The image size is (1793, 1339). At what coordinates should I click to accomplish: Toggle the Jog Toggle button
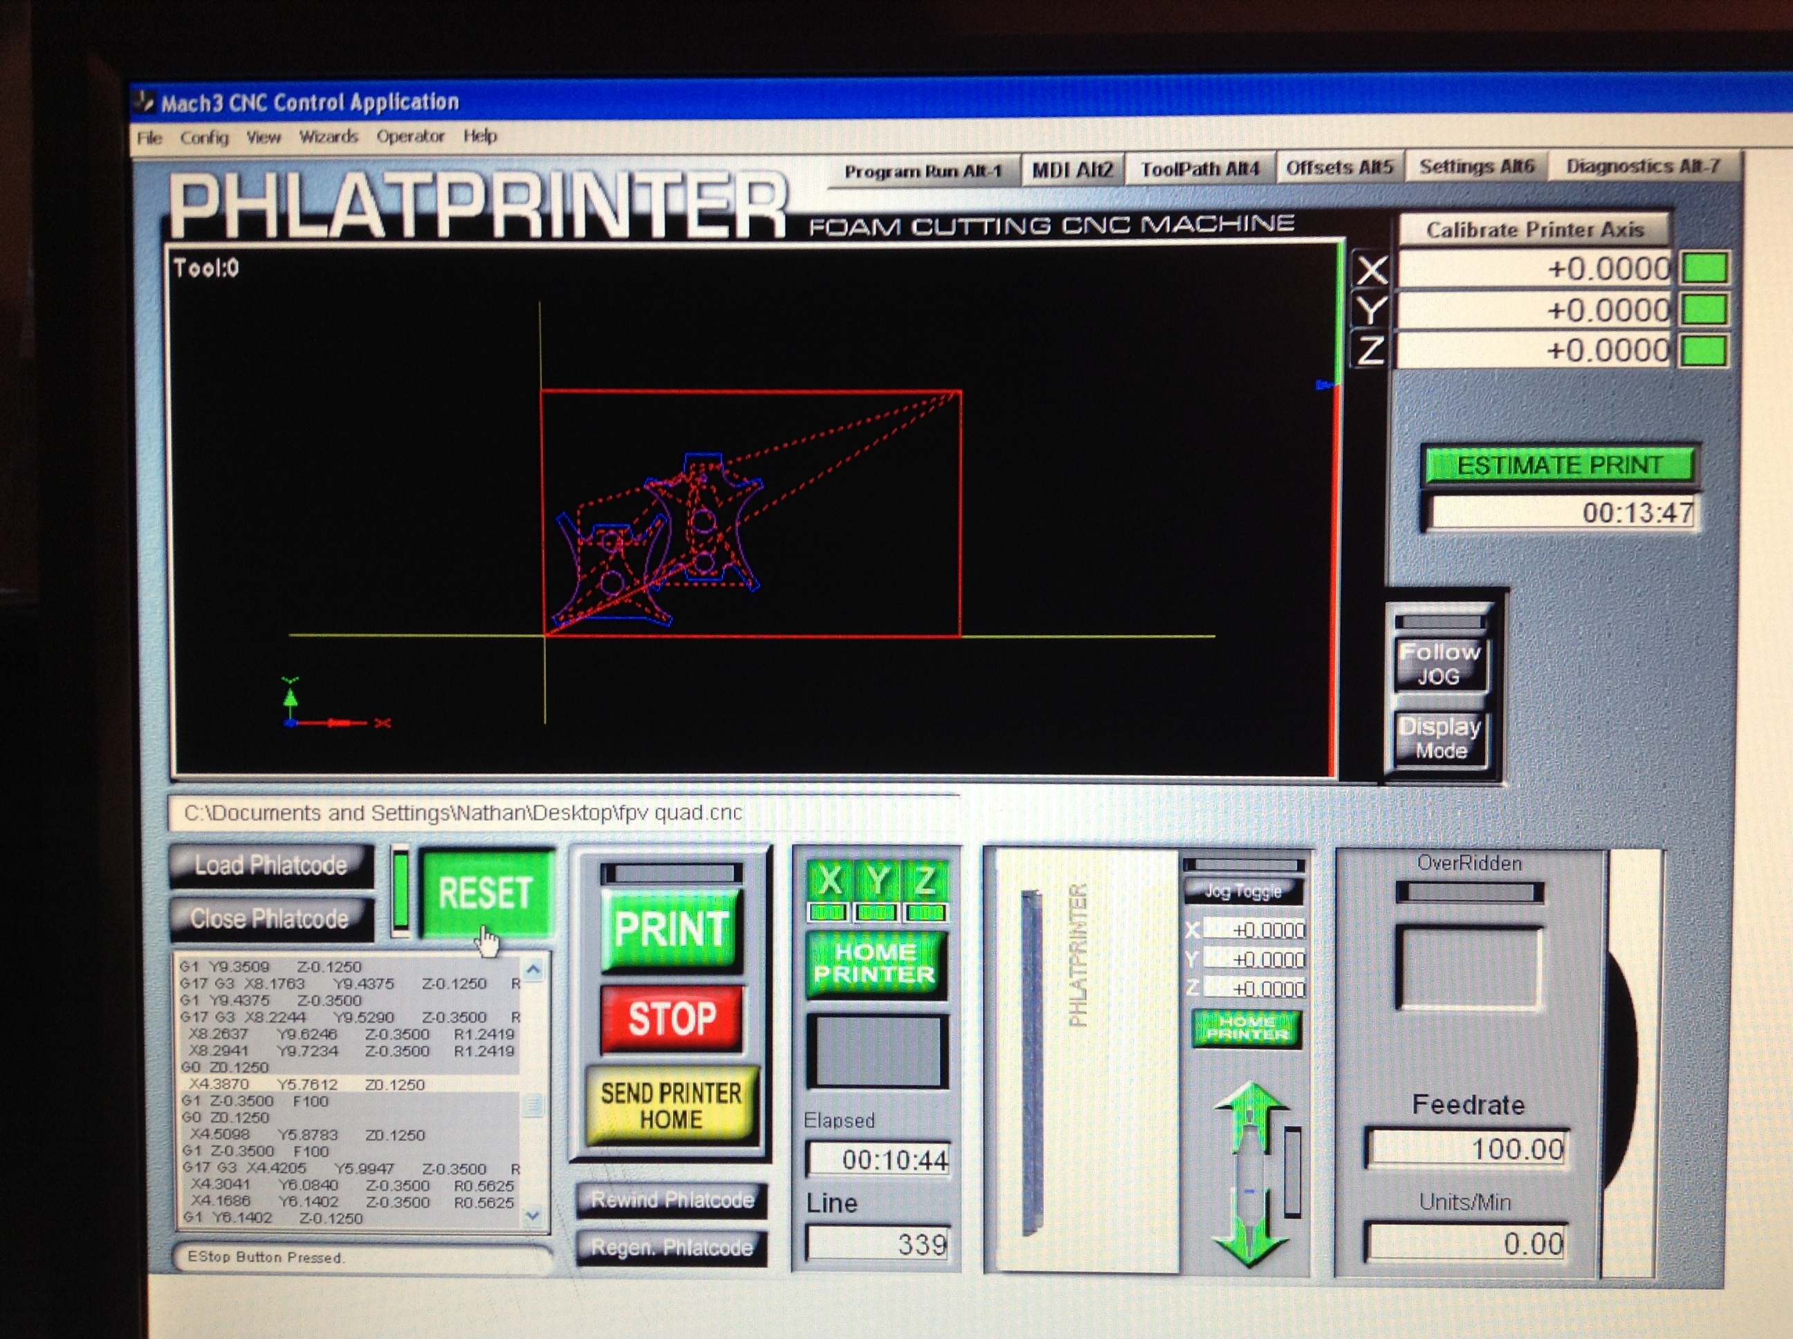1244,891
